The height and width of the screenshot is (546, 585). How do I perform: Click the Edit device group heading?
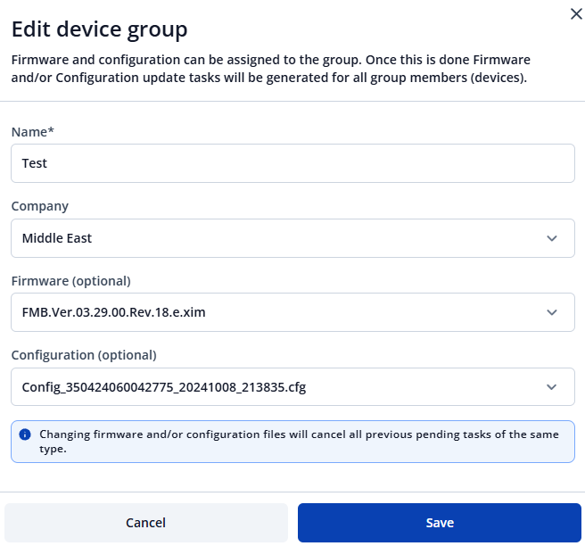pos(99,29)
